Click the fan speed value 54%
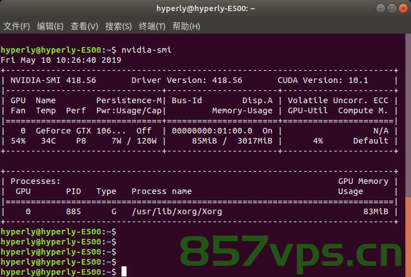 [x=18, y=141]
